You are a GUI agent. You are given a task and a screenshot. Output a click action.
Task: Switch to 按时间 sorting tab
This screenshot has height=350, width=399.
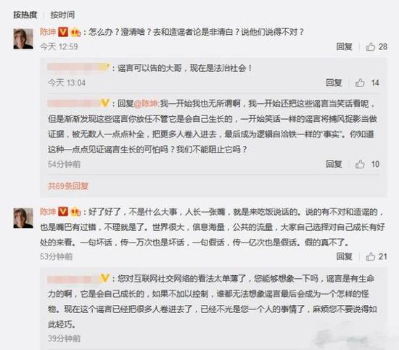click(x=62, y=15)
